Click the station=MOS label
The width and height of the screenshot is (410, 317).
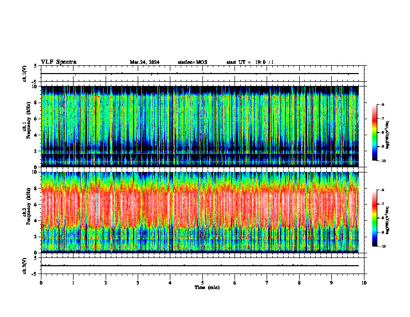[193, 62]
